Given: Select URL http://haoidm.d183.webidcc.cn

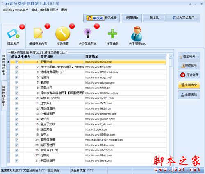Looking at the screenshot, I should (x=104, y=140).
